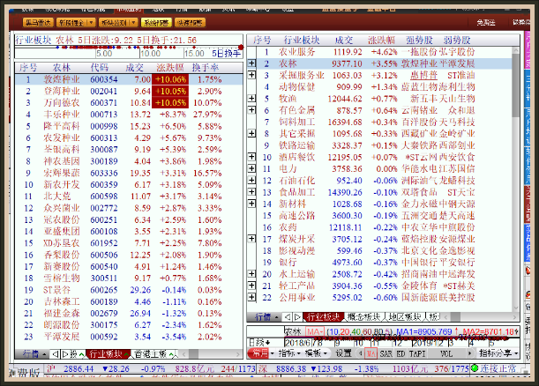539x386 pixels.
Task: Click right panel horizontal scrollbar thumb
Action: tap(455, 316)
